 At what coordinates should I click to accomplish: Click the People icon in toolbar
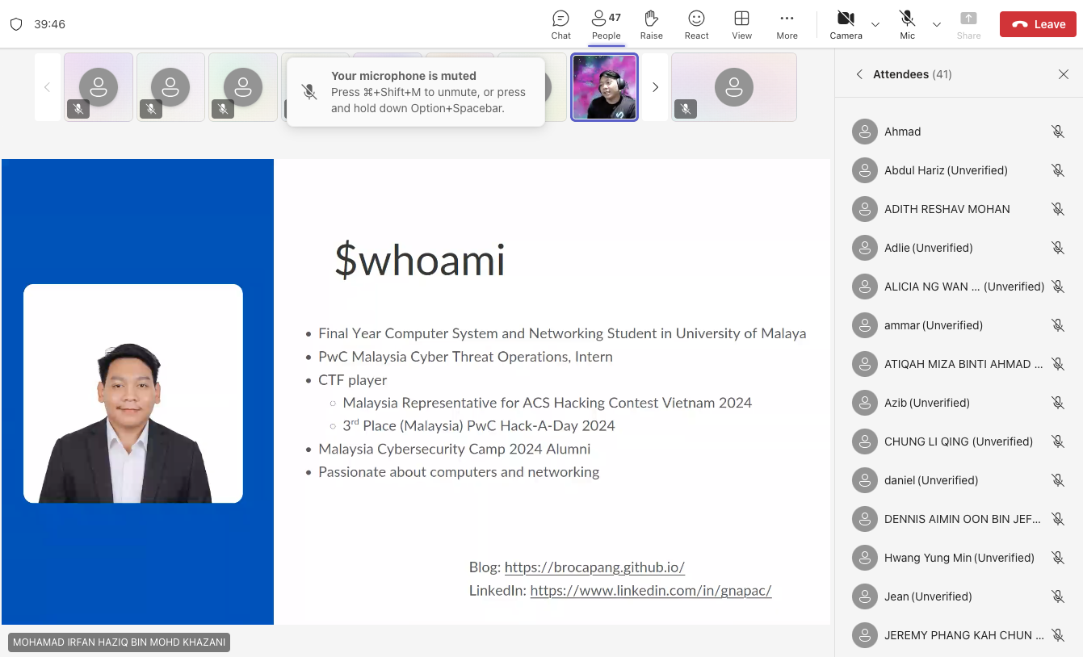606,24
